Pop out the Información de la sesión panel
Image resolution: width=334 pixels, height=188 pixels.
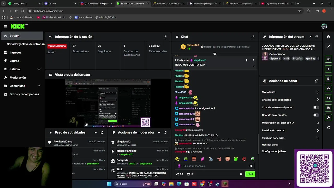click(165, 37)
